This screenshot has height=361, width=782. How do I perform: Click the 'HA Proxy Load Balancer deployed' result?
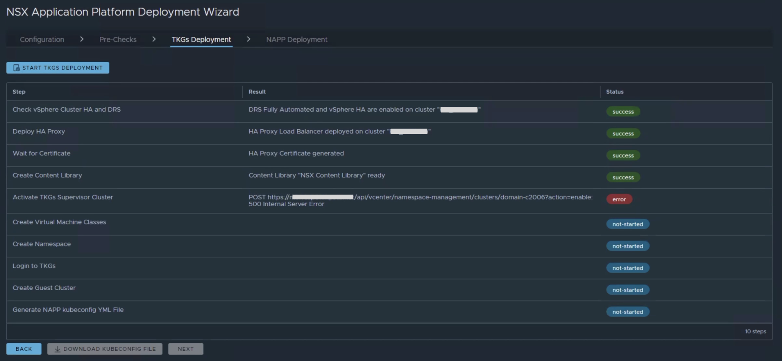[x=339, y=132]
